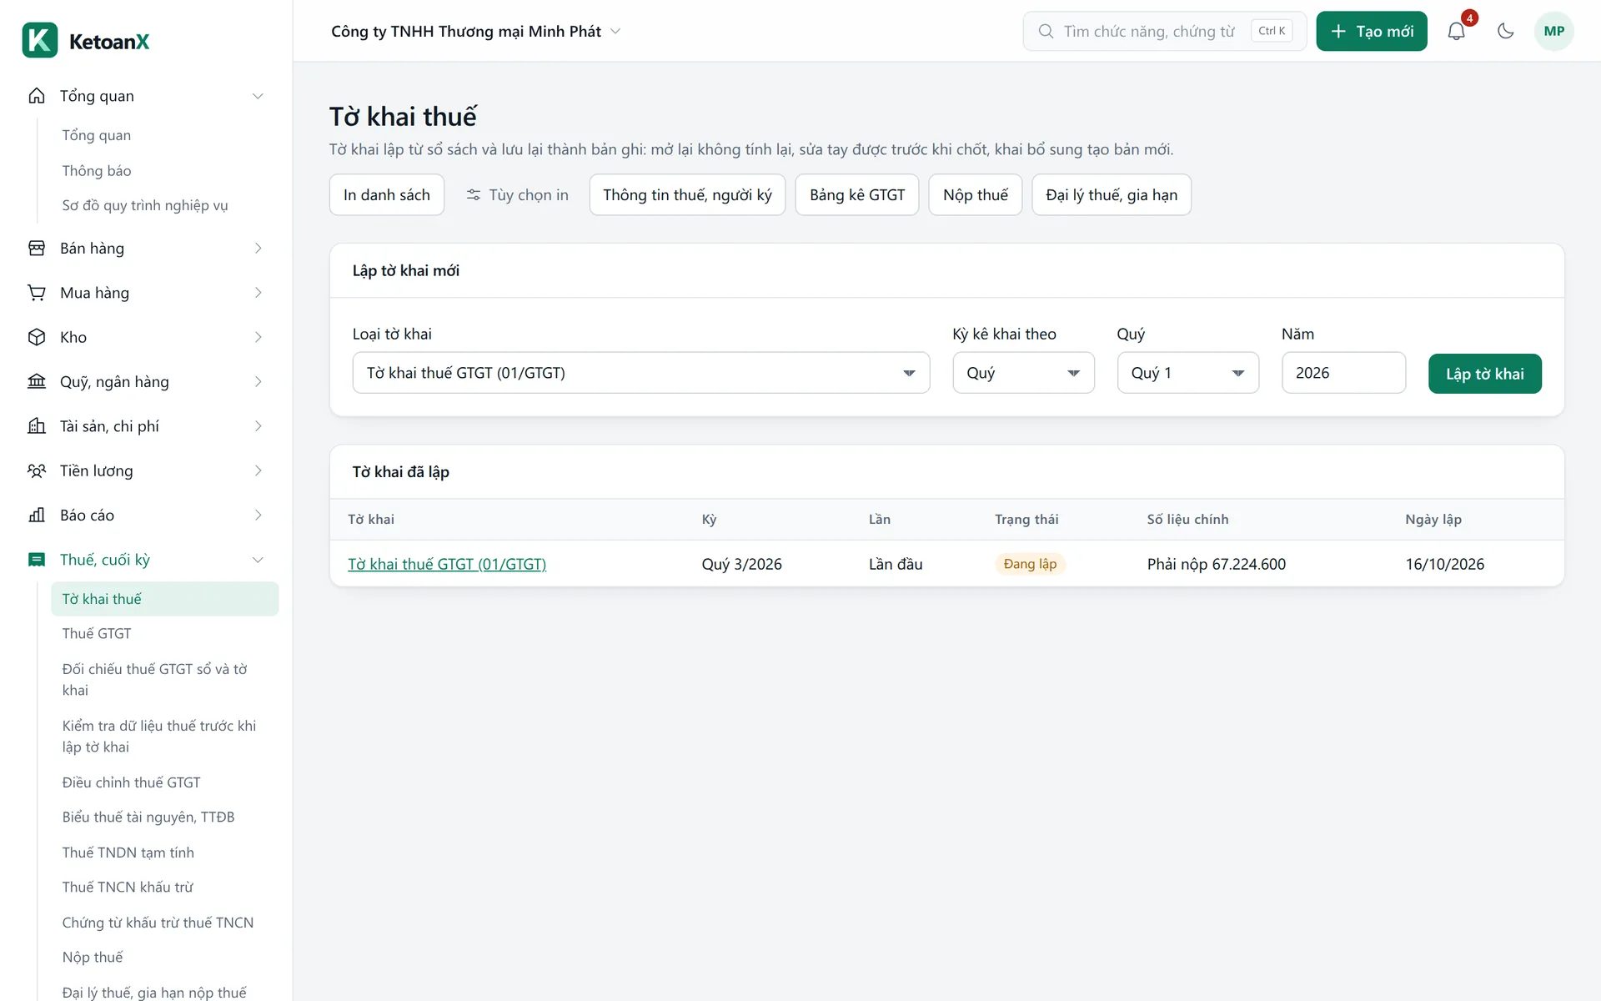Open the MP user avatar menu
The height and width of the screenshot is (1001, 1601).
point(1553,32)
